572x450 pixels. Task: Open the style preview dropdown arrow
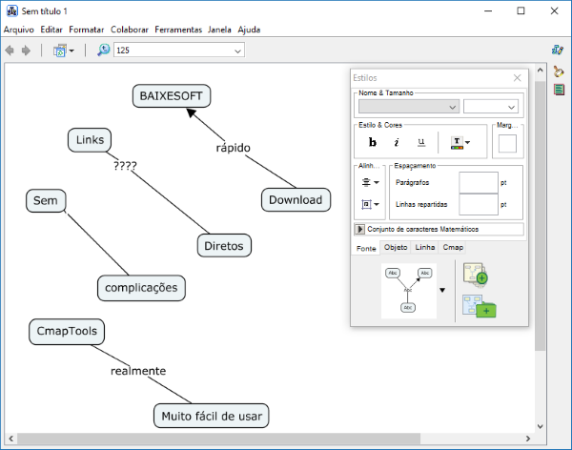(442, 290)
